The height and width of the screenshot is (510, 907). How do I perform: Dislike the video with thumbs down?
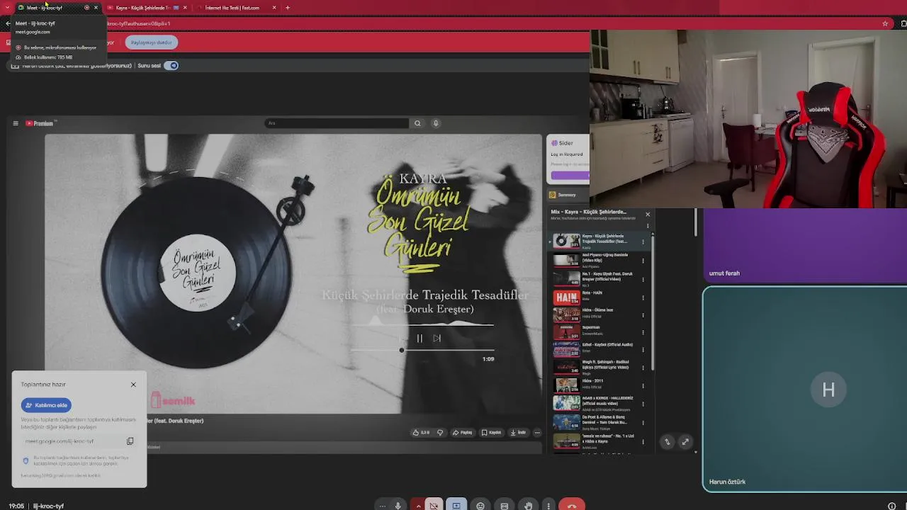[x=440, y=432]
